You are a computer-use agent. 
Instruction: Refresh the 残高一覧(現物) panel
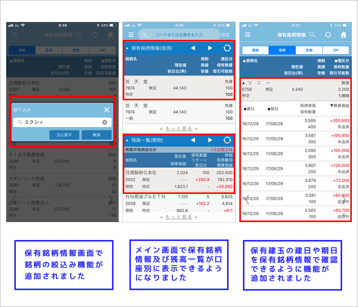tap(227, 140)
